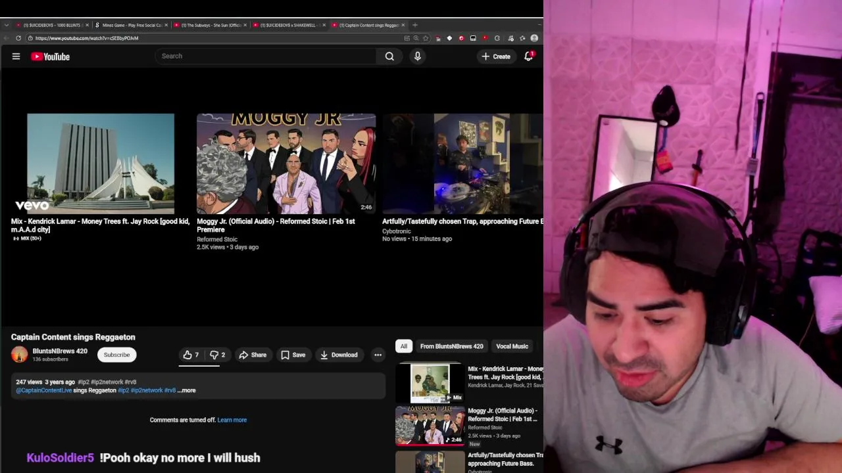Open BluntsNBrews 420 channel avatar
The image size is (842, 473).
coord(20,355)
